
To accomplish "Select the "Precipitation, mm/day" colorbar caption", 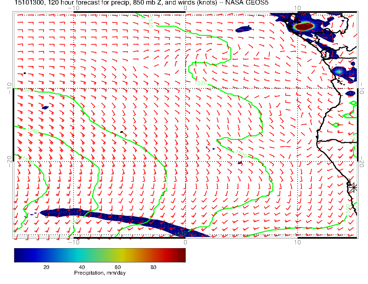I will coord(100,273).
